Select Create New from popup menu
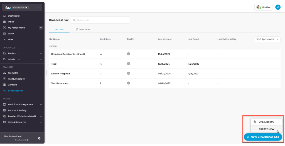Screen dimensions: 285x146 [266, 129]
